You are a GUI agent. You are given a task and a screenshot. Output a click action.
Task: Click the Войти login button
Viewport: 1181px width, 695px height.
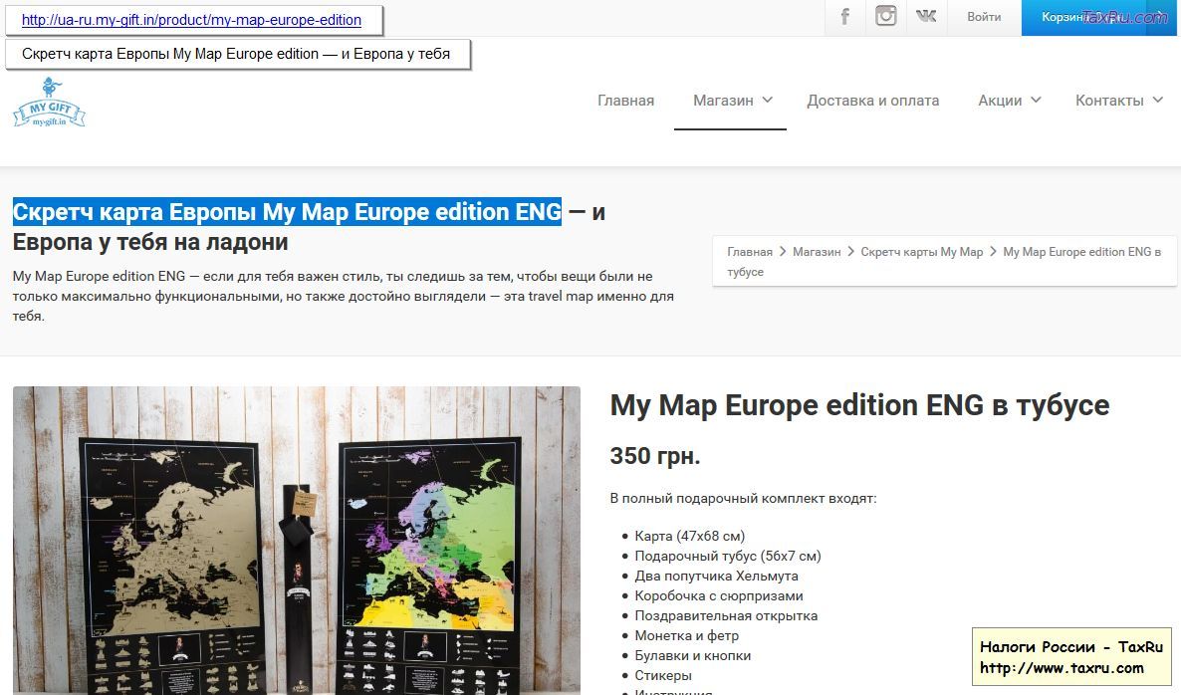(984, 17)
